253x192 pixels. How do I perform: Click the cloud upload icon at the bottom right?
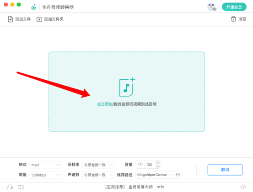(x=243, y=187)
